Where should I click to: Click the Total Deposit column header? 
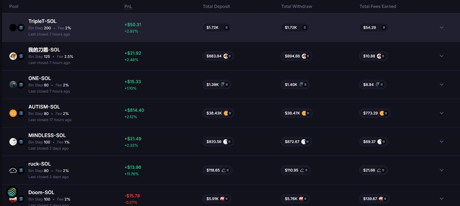click(x=216, y=6)
